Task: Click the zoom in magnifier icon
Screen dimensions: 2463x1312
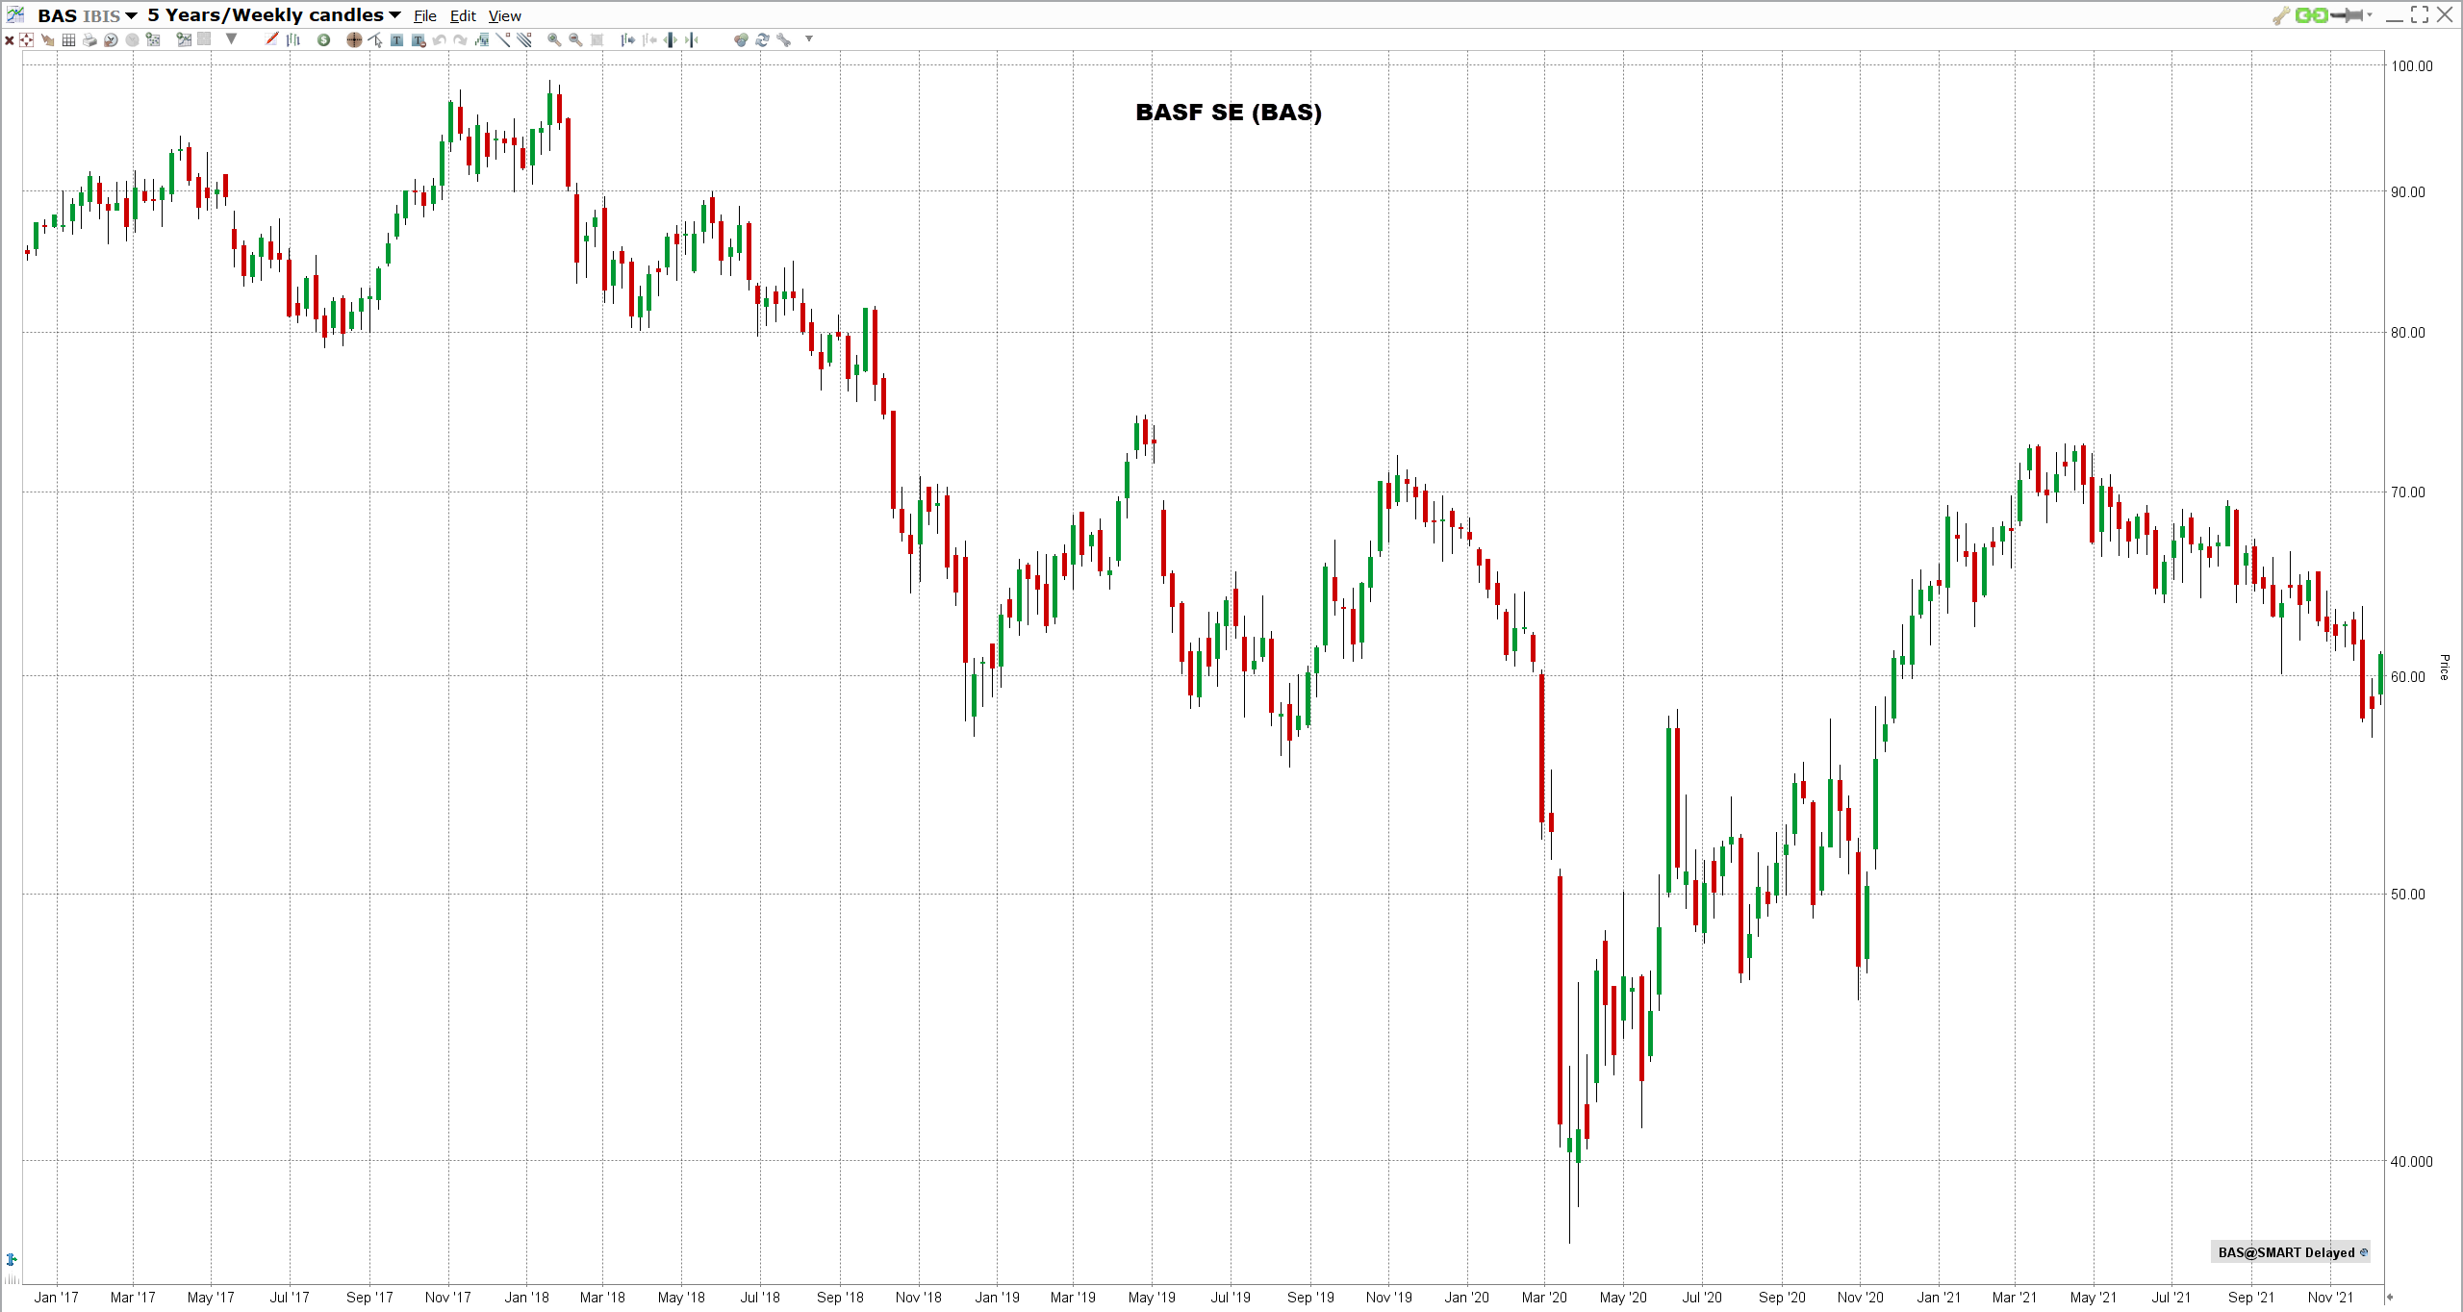Action: (x=553, y=39)
